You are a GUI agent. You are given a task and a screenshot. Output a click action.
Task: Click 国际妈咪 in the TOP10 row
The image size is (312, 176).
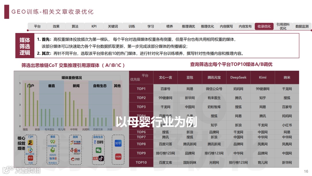(190, 162)
